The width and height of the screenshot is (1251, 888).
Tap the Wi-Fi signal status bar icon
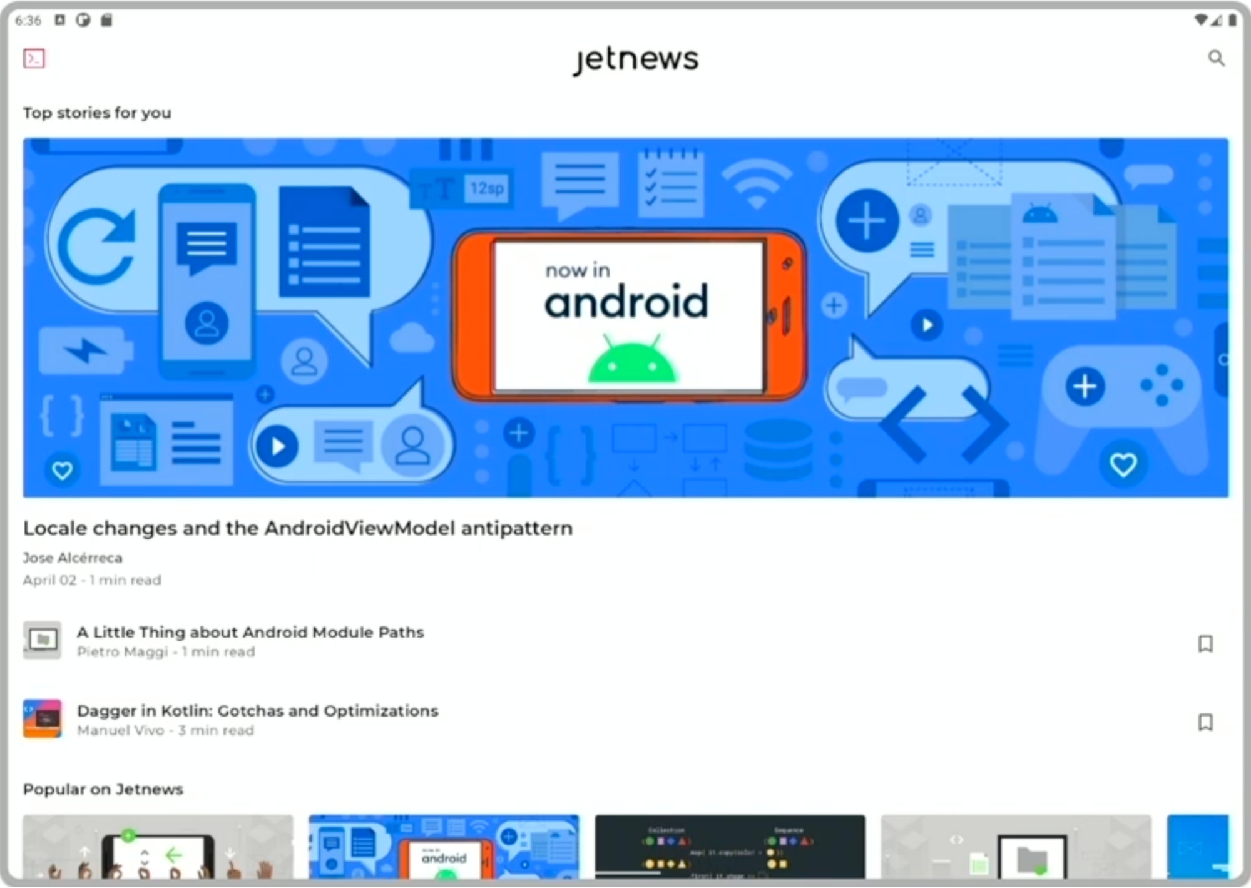coord(1200,20)
